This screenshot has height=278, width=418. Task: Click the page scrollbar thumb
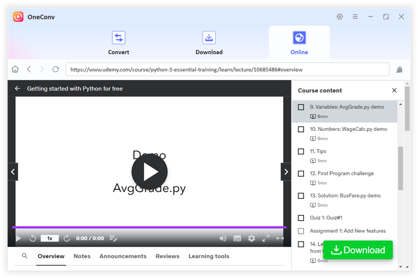(x=407, y=108)
